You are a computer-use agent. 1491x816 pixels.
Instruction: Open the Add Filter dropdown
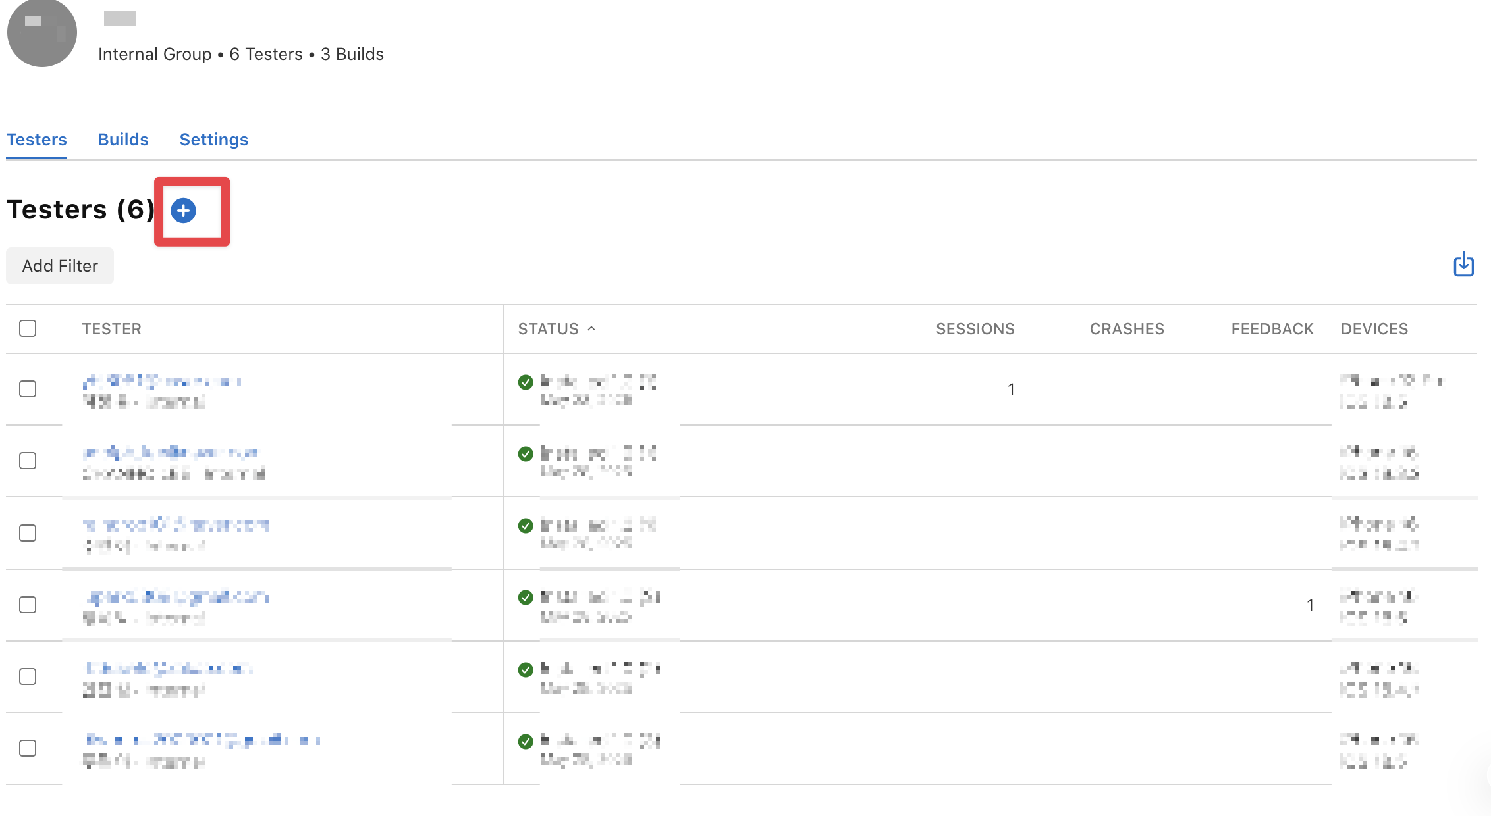(60, 266)
